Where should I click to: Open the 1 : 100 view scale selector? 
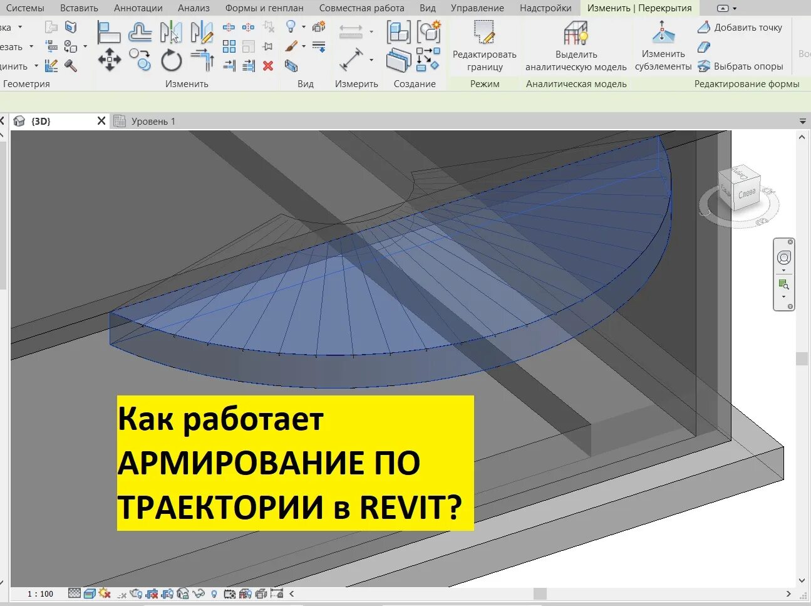point(41,593)
